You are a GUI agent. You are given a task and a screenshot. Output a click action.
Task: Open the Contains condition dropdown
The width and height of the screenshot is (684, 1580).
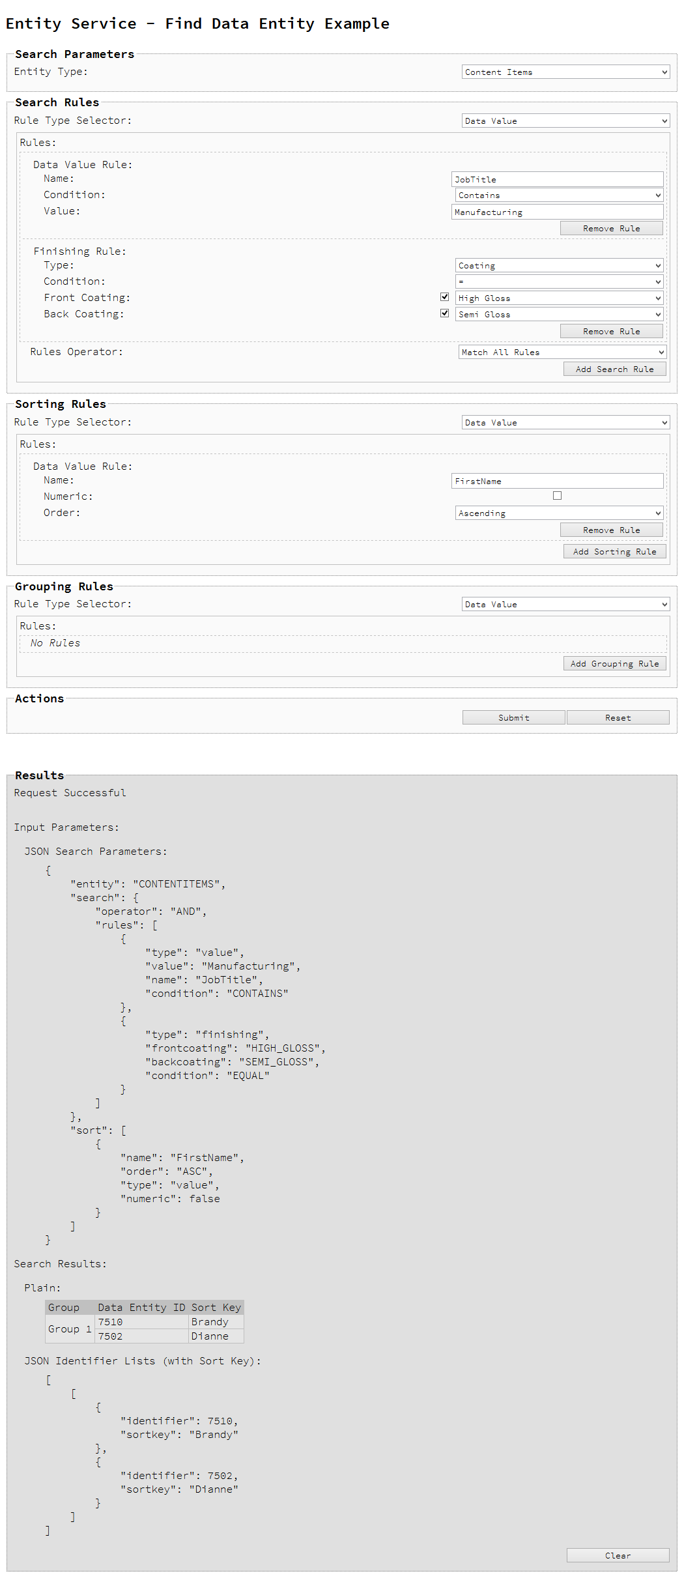pyautogui.click(x=559, y=195)
